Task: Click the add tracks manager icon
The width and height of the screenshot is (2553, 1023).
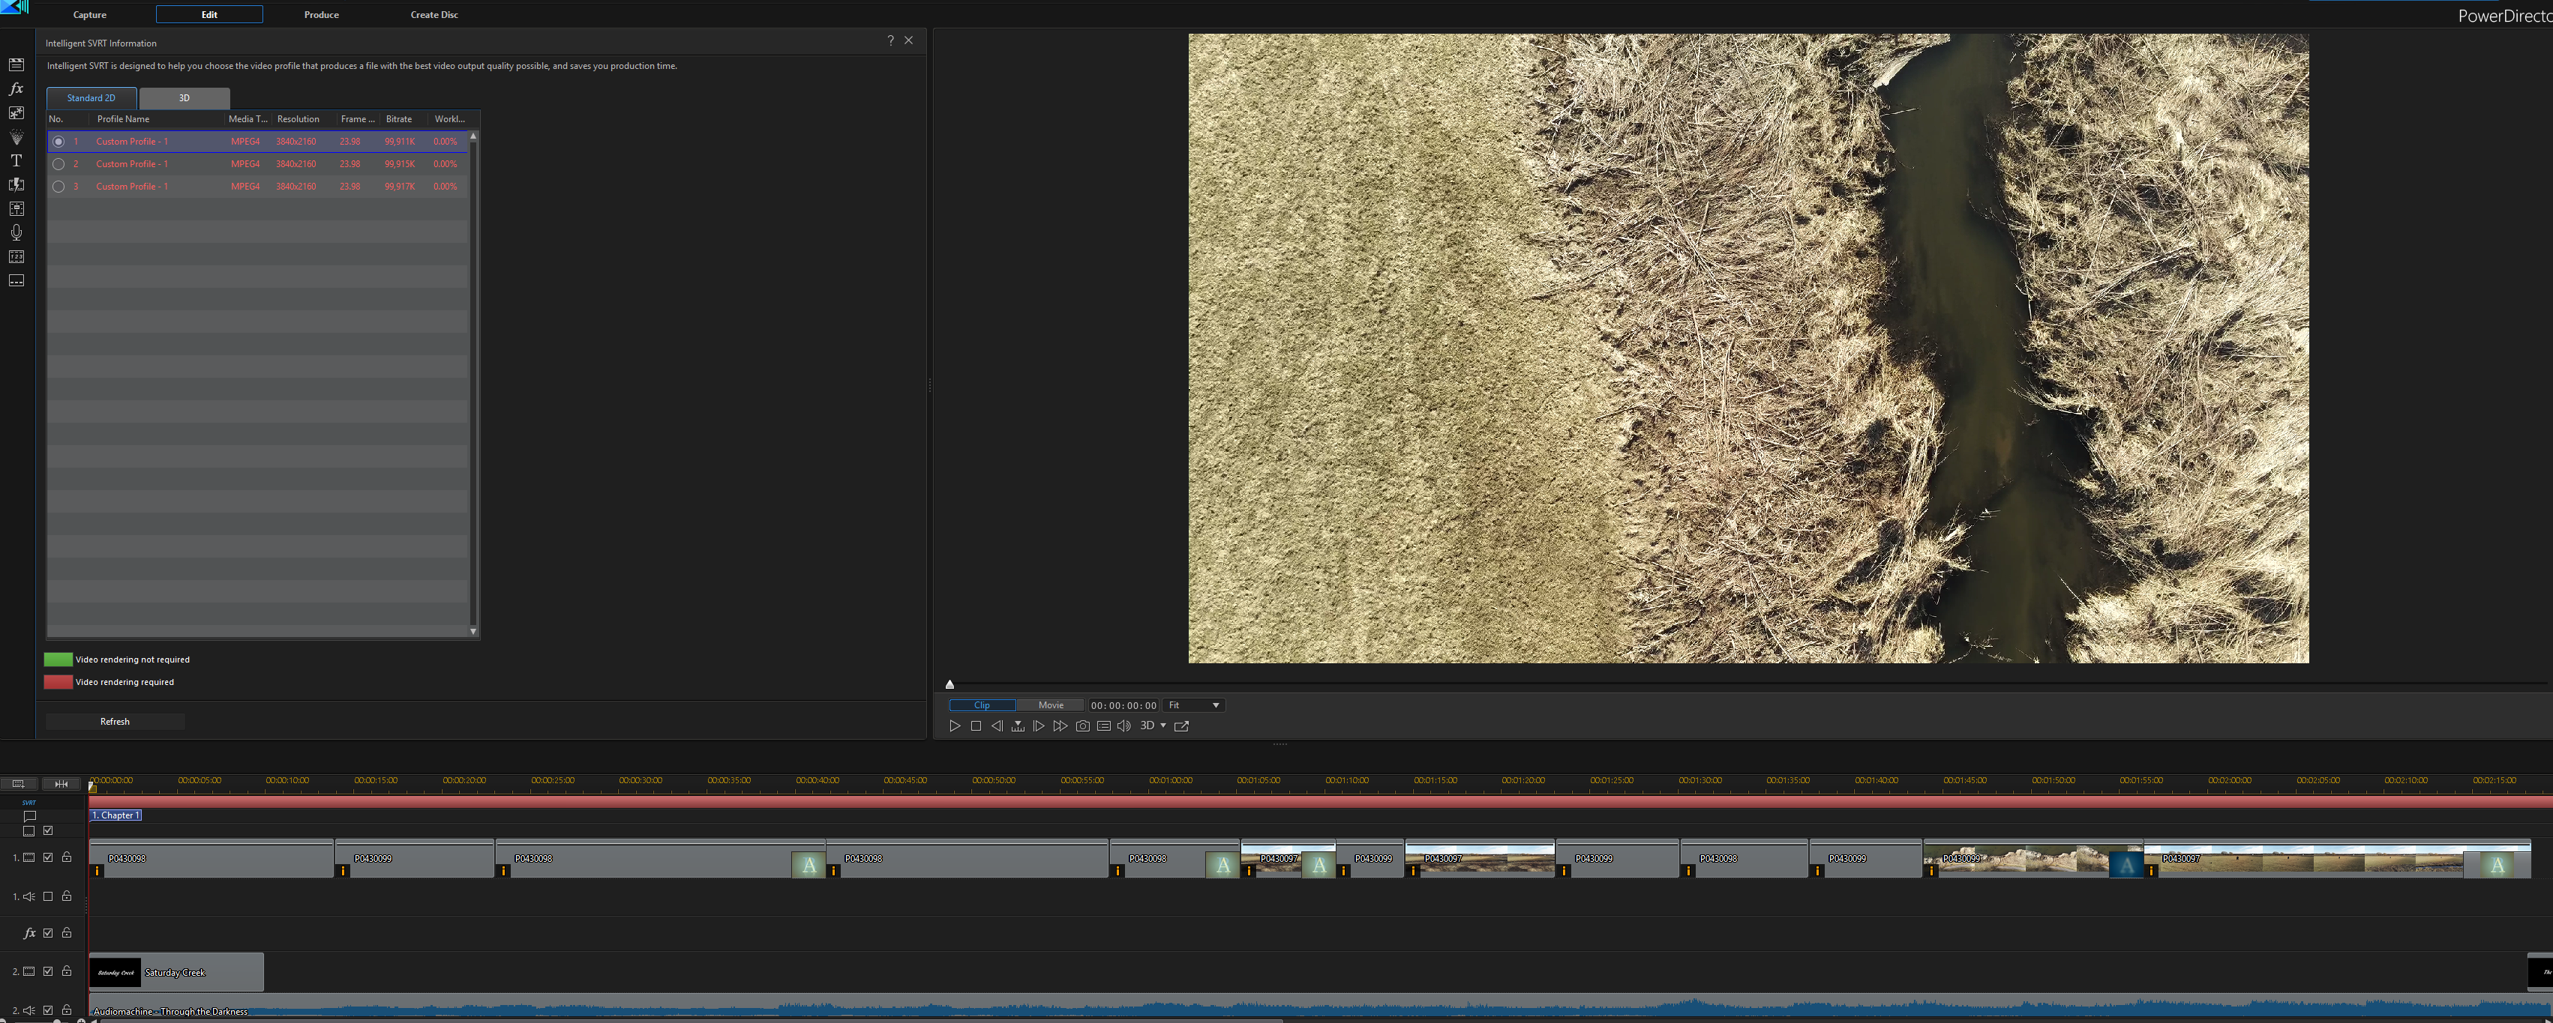Action: click(x=18, y=783)
